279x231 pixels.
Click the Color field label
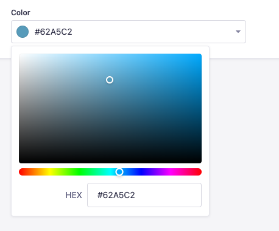(21, 13)
